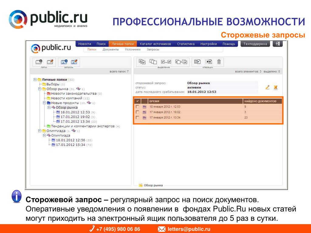Open tree result 17.01.2012 15:34
This screenshot has height=233, width=311.
point(70,145)
